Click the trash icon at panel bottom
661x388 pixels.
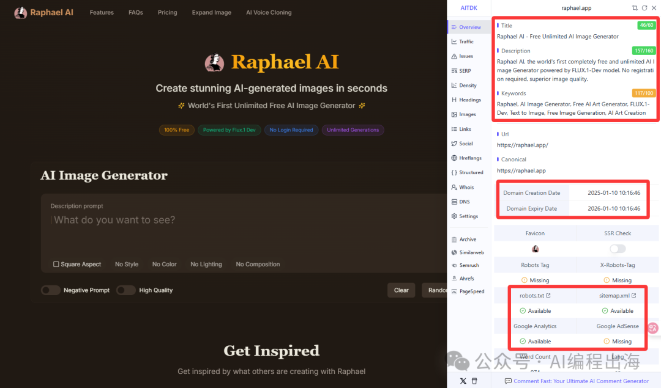[474, 381]
